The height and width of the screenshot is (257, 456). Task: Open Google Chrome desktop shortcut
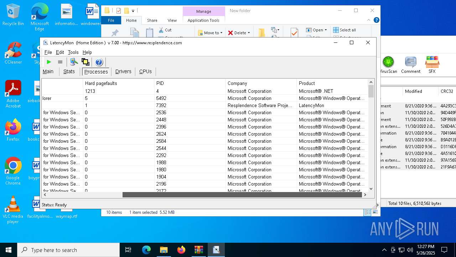(13, 171)
